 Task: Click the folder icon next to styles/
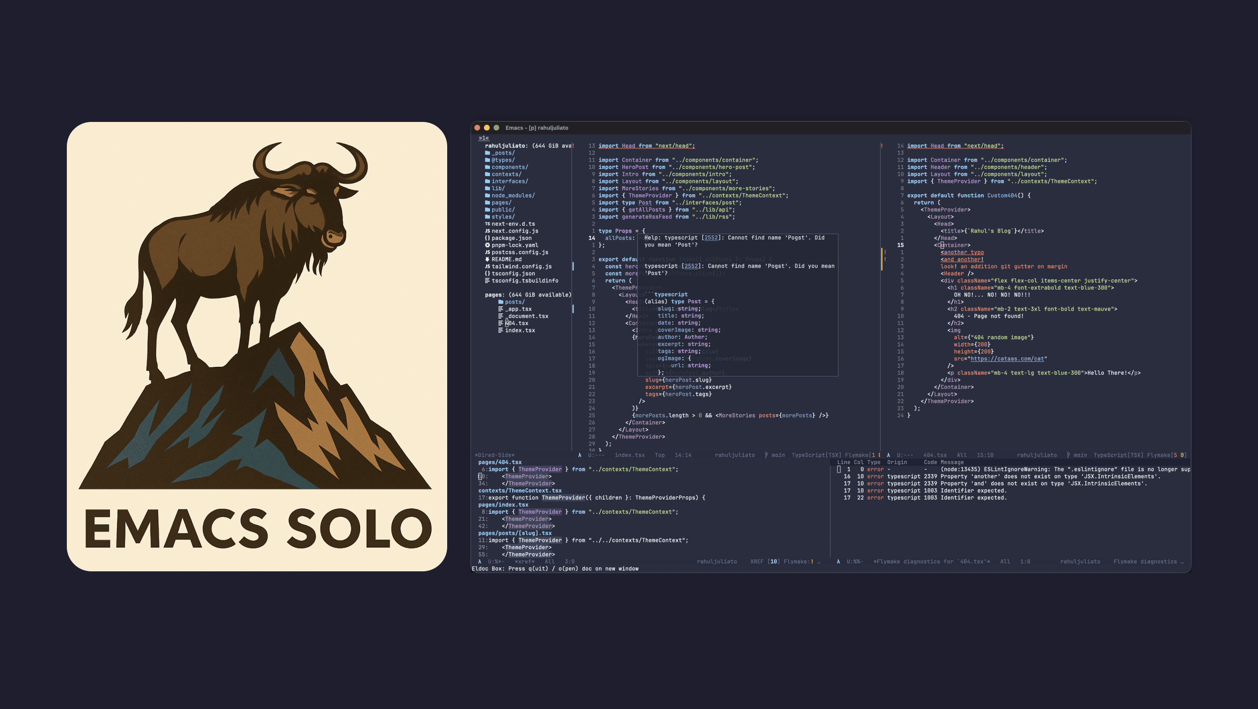coord(487,216)
